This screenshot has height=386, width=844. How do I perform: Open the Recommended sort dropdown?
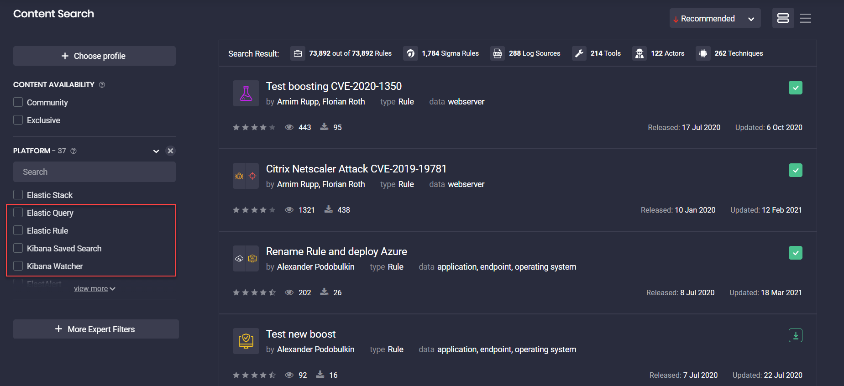click(714, 19)
